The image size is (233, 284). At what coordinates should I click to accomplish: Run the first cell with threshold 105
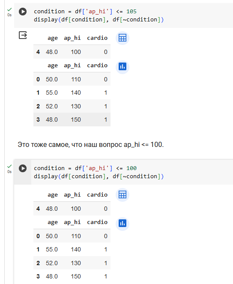[23, 12]
